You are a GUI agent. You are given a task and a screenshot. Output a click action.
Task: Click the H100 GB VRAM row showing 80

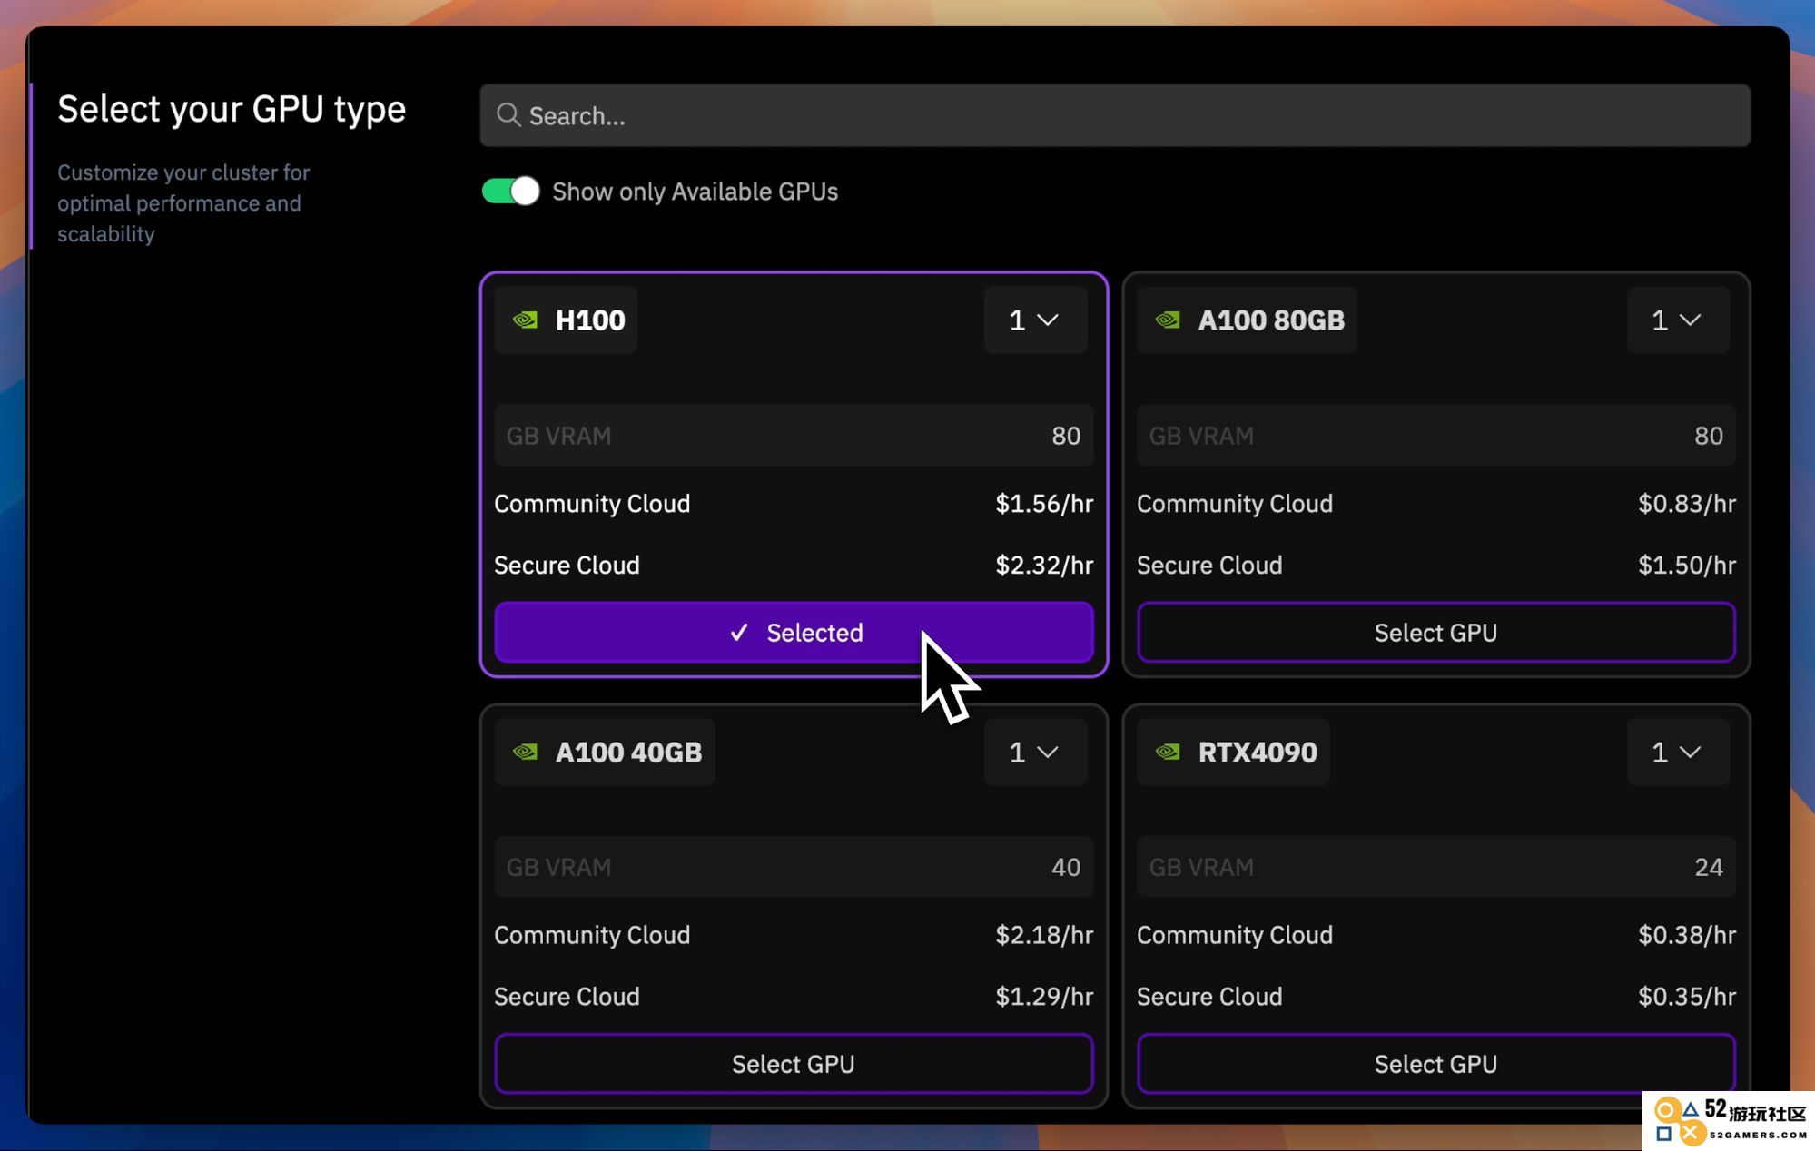pyautogui.click(x=794, y=436)
